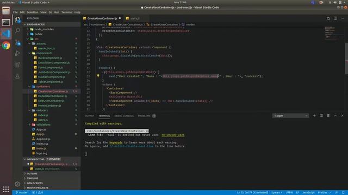Show applications grid in dock
The height and width of the screenshot is (195, 348).
pos(6,189)
